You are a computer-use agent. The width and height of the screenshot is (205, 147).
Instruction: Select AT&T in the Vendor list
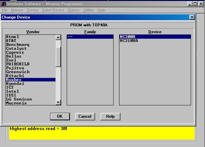(x=31, y=41)
